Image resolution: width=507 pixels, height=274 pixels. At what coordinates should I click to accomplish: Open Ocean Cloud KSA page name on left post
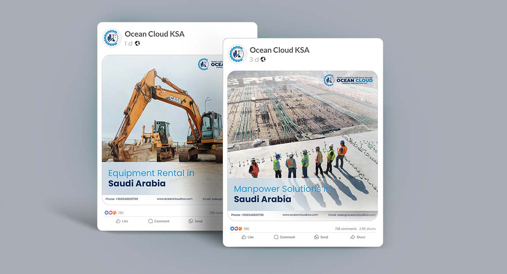click(154, 34)
